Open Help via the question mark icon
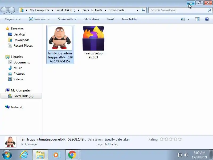Screen dimensions: 213x160 (x=207, y=19)
